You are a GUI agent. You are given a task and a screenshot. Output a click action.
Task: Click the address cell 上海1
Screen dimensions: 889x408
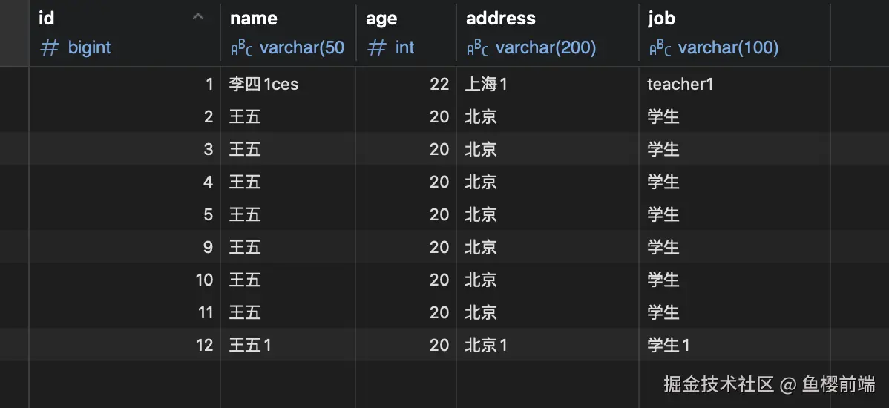tap(486, 85)
